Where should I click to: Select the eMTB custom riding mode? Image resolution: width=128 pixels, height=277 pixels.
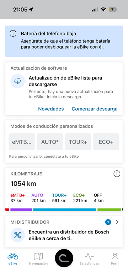22,142
